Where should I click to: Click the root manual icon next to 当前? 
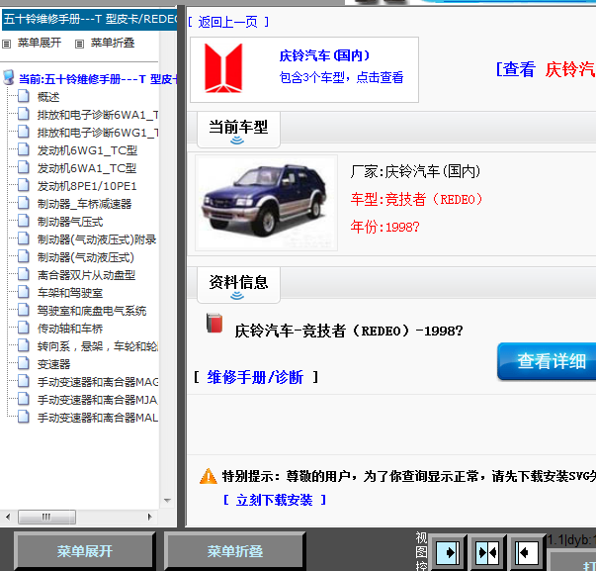click(9, 77)
